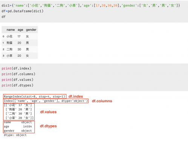Click the red df.dtypes annotation label
This screenshot has width=188, height=141.
point(48,126)
